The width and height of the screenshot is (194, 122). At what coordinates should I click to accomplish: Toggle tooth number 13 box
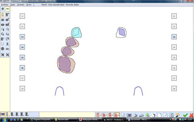(x=22, y=37)
